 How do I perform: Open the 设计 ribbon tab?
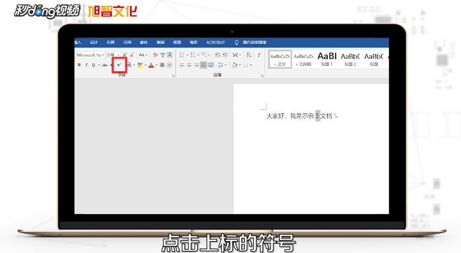pos(94,43)
